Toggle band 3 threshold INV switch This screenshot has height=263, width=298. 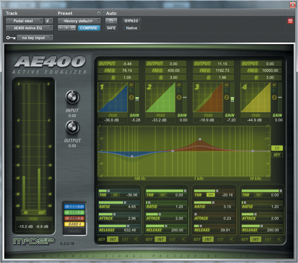pyautogui.click(x=211, y=195)
